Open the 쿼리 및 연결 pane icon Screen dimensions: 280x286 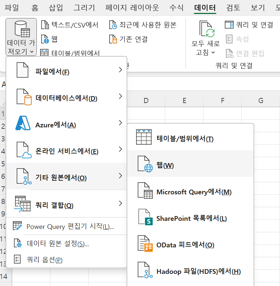pos(229,25)
